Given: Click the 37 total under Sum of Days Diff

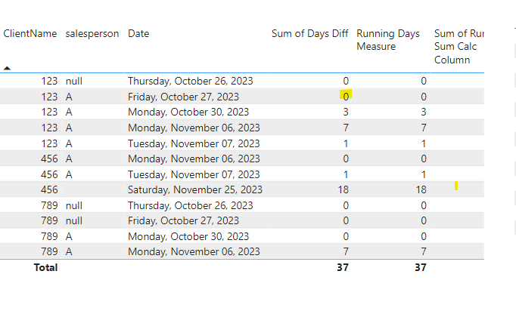Looking at the screenshot, I should click(x=343, y=267).
